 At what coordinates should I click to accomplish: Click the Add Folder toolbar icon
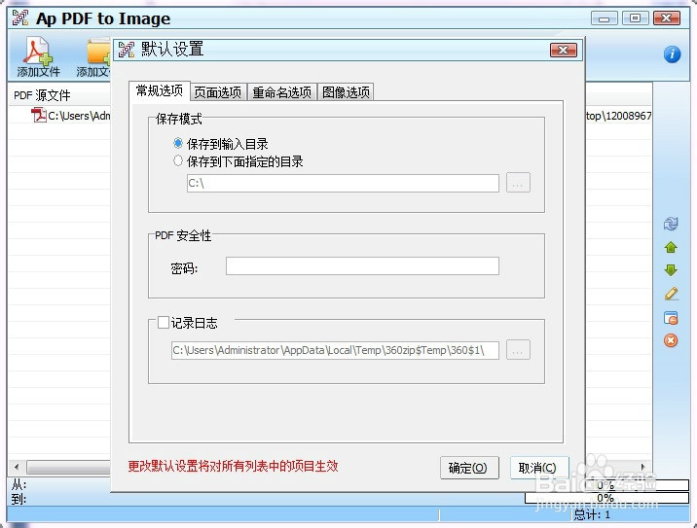coord(98,53)
